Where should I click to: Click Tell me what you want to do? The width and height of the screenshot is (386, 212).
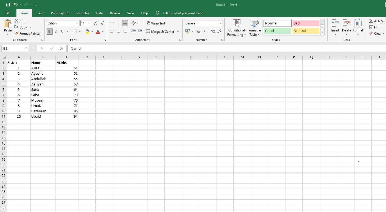[183, 13]
